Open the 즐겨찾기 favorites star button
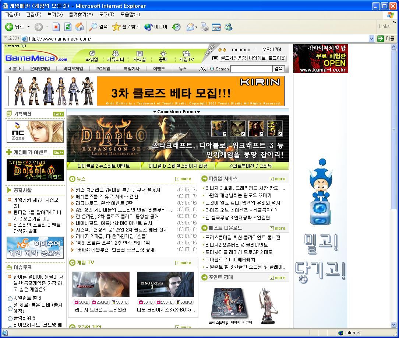The image size is (399, 338). 126,27
